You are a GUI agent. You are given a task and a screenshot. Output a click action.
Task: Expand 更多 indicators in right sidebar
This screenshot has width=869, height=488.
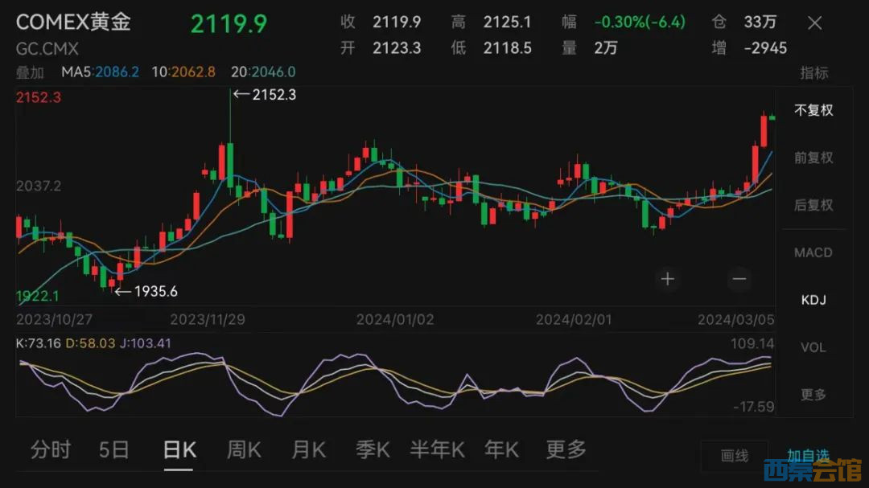point(813,395)
